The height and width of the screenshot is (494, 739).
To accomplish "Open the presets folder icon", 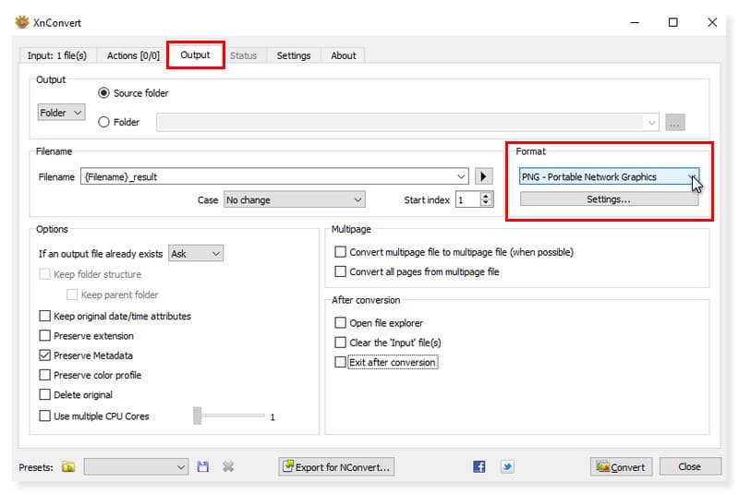I will (x=68, y=467).
